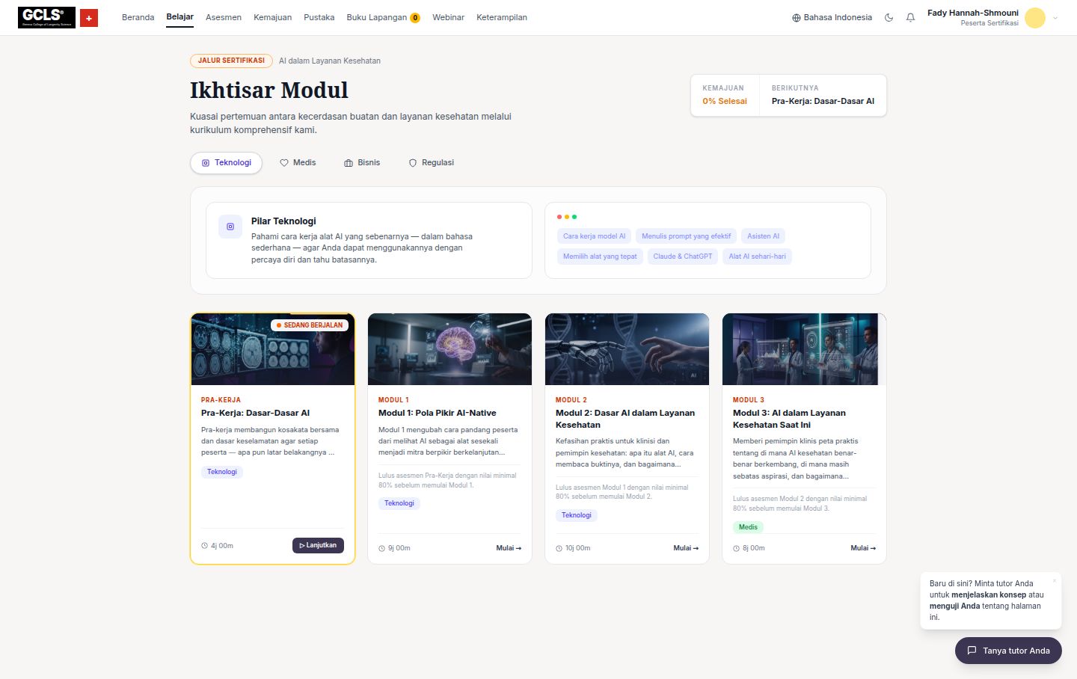Viewport: 1077px width, 679px height.
Task: Click the 'Memilih alat yang tepat' tag
Action: click(x=600, y=256)
